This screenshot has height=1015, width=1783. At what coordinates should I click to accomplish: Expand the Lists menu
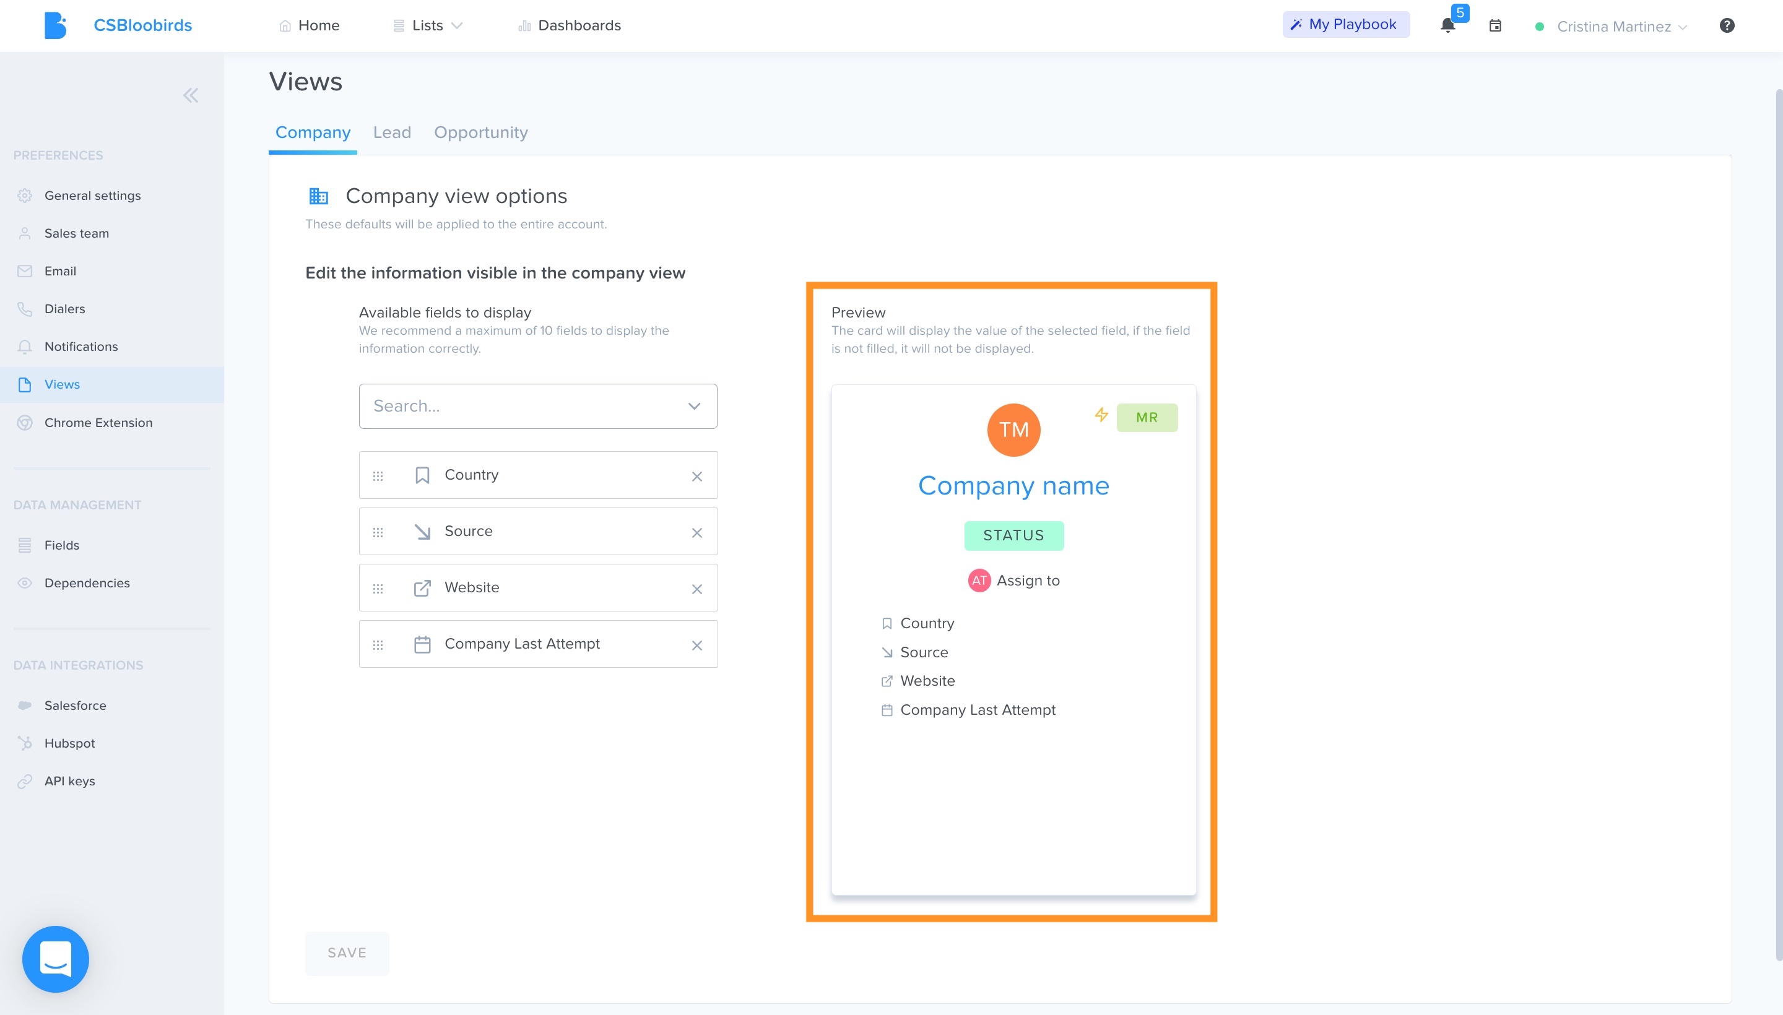(x=427, y=26)
